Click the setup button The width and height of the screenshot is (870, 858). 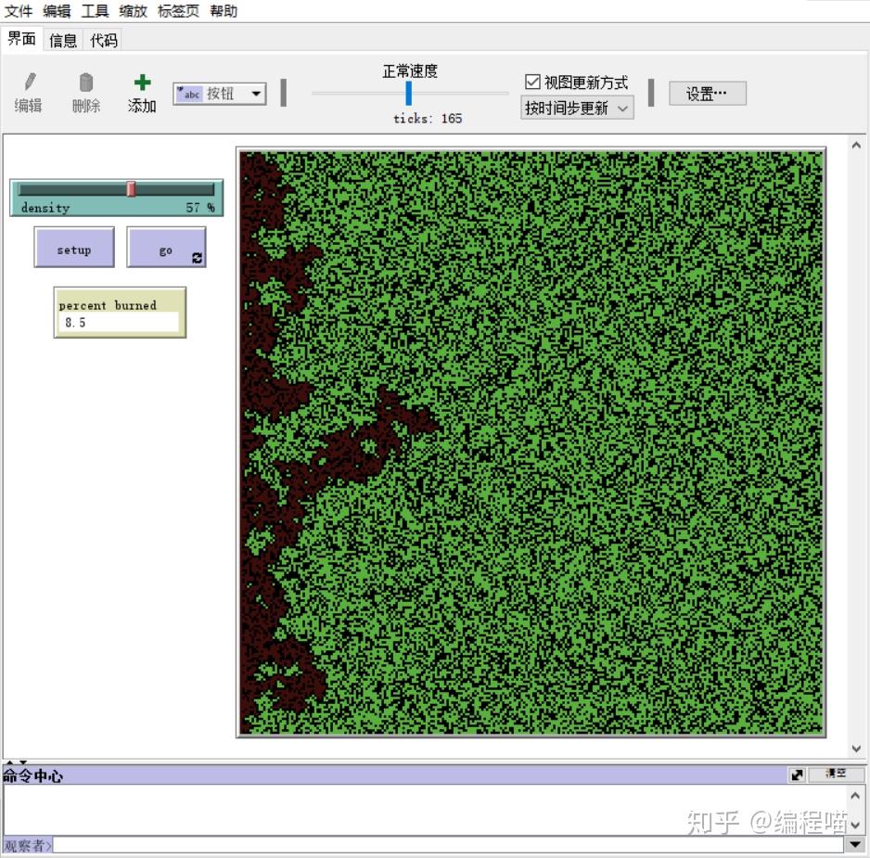74,247
